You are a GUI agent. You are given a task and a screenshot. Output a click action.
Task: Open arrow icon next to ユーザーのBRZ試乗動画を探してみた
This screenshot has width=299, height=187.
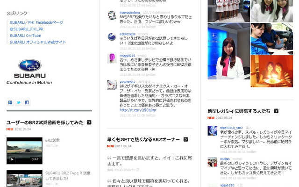click(x=89, y=122)
